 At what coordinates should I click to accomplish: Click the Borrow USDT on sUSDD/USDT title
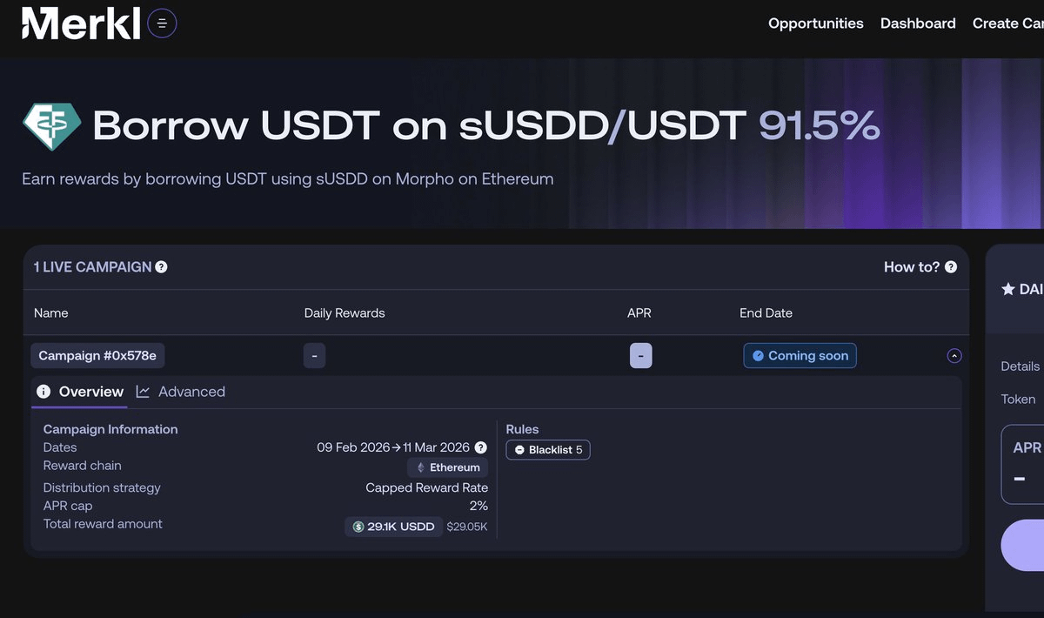[x=419, y=126]
